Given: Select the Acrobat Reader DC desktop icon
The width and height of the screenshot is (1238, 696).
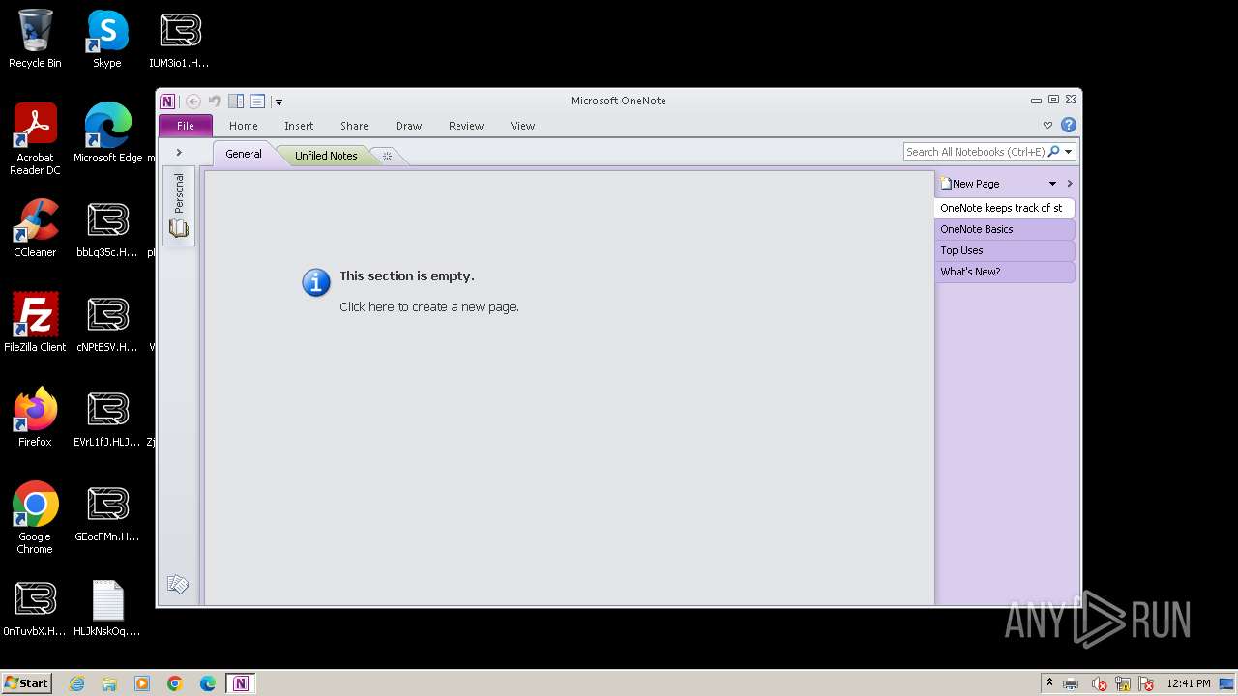Looking at the screenshot, I should coord(35,140).
